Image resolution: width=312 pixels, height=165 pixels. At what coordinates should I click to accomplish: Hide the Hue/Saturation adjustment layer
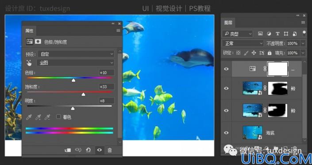tap(226, 69)
